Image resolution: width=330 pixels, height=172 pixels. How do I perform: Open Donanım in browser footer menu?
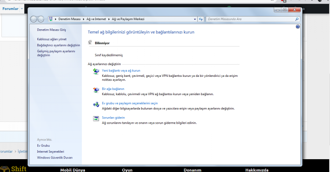coord(192,170)
